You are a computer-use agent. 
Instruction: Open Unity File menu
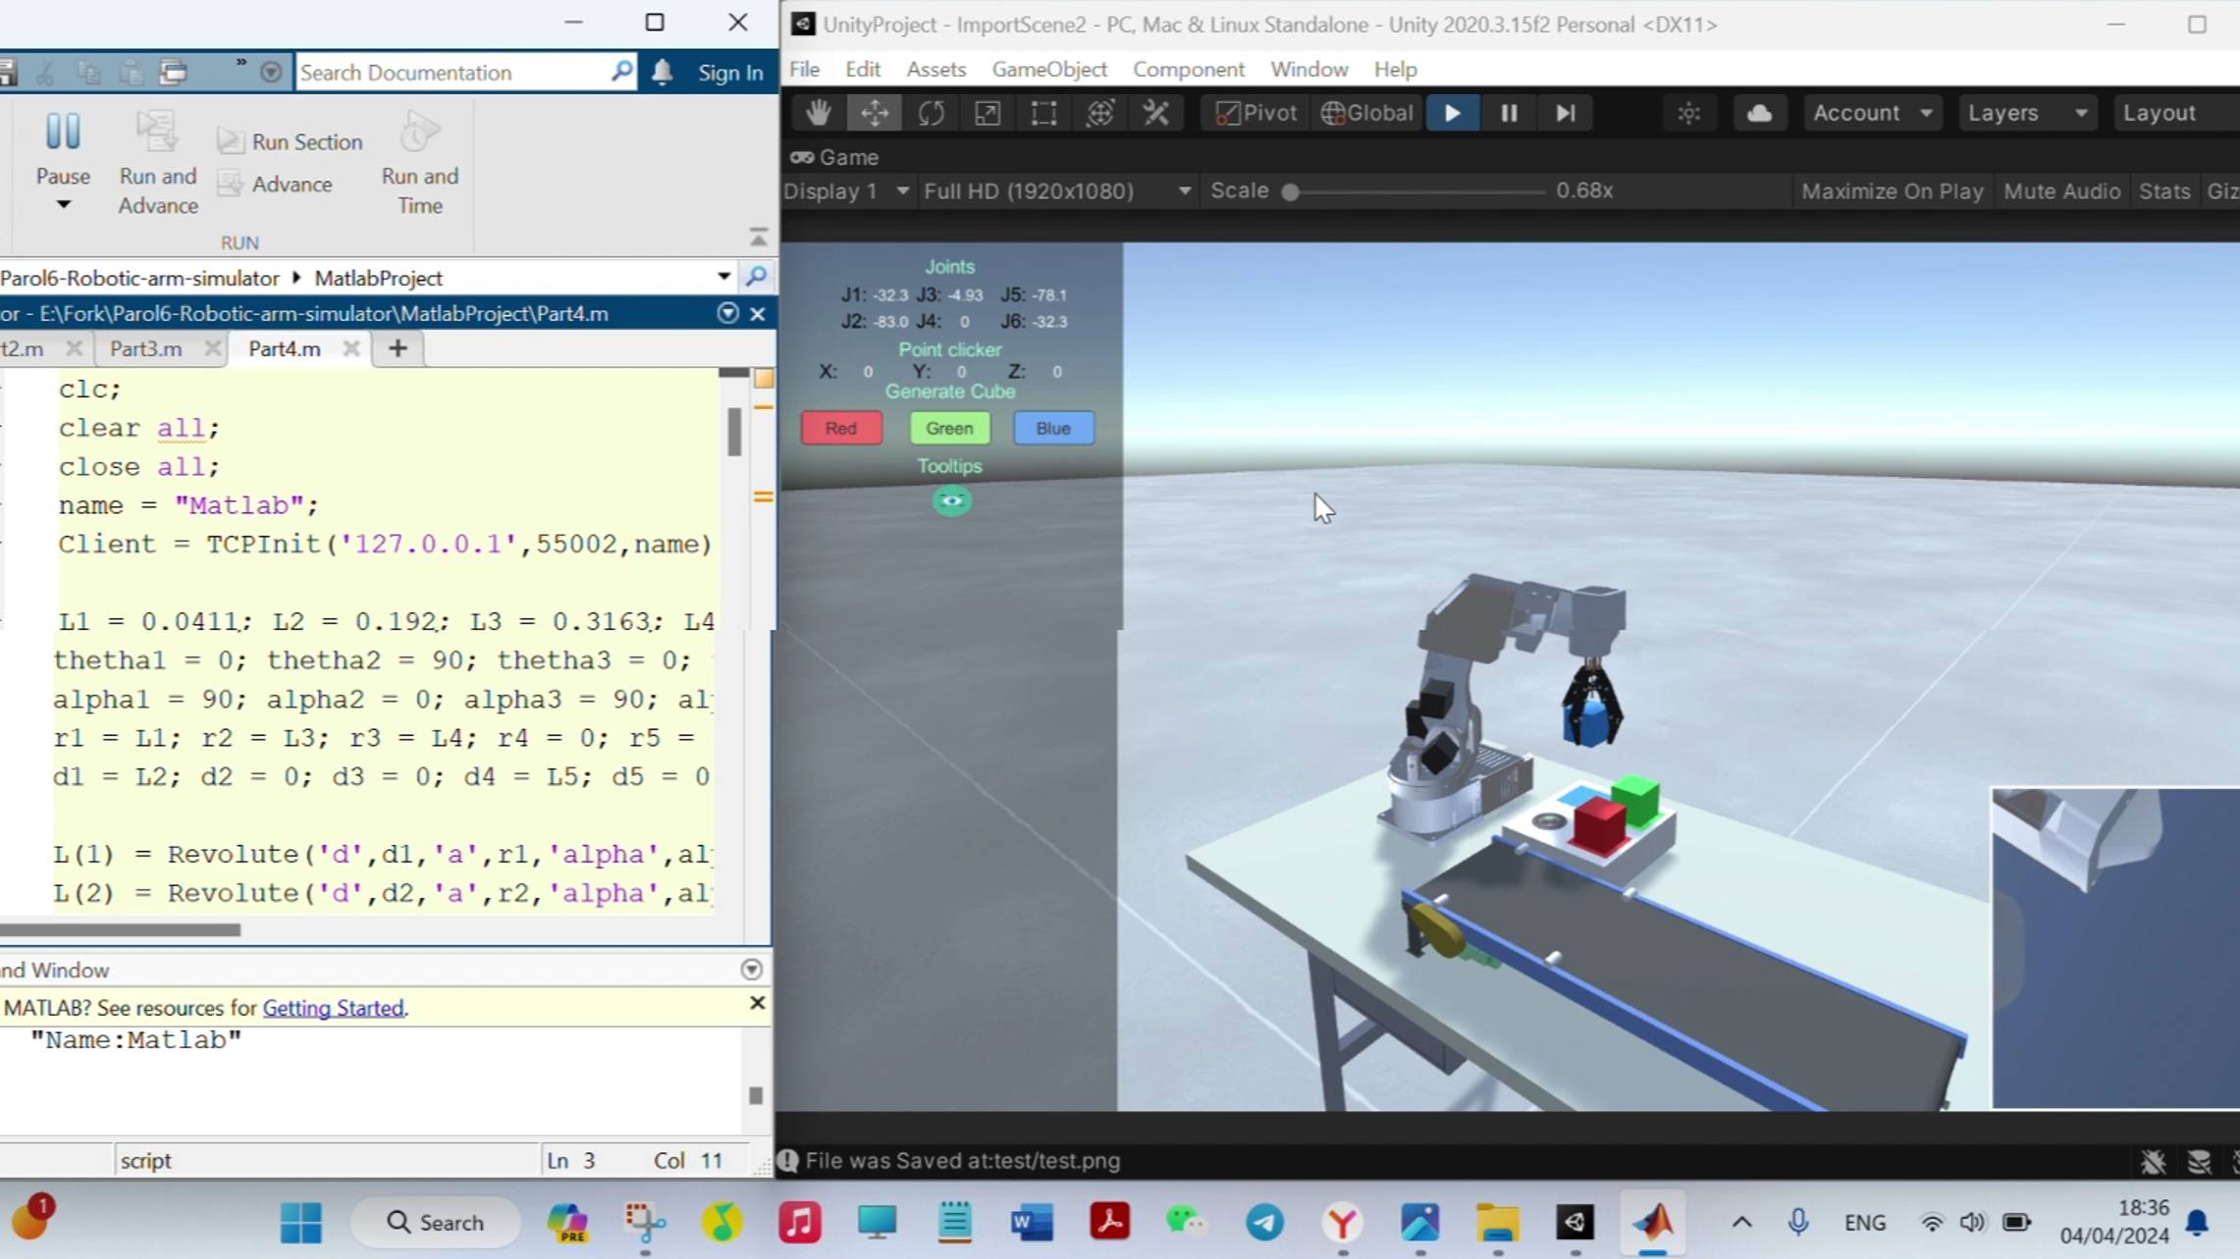[804, 70]
